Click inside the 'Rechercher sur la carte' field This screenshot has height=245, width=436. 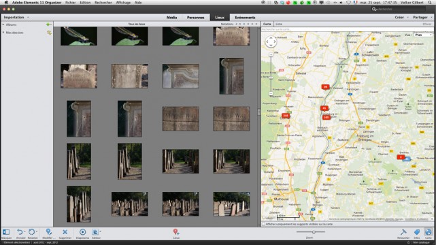[348, 29]
